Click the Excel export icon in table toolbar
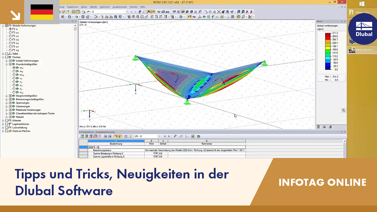377x212 pixels. click(192, 136)
